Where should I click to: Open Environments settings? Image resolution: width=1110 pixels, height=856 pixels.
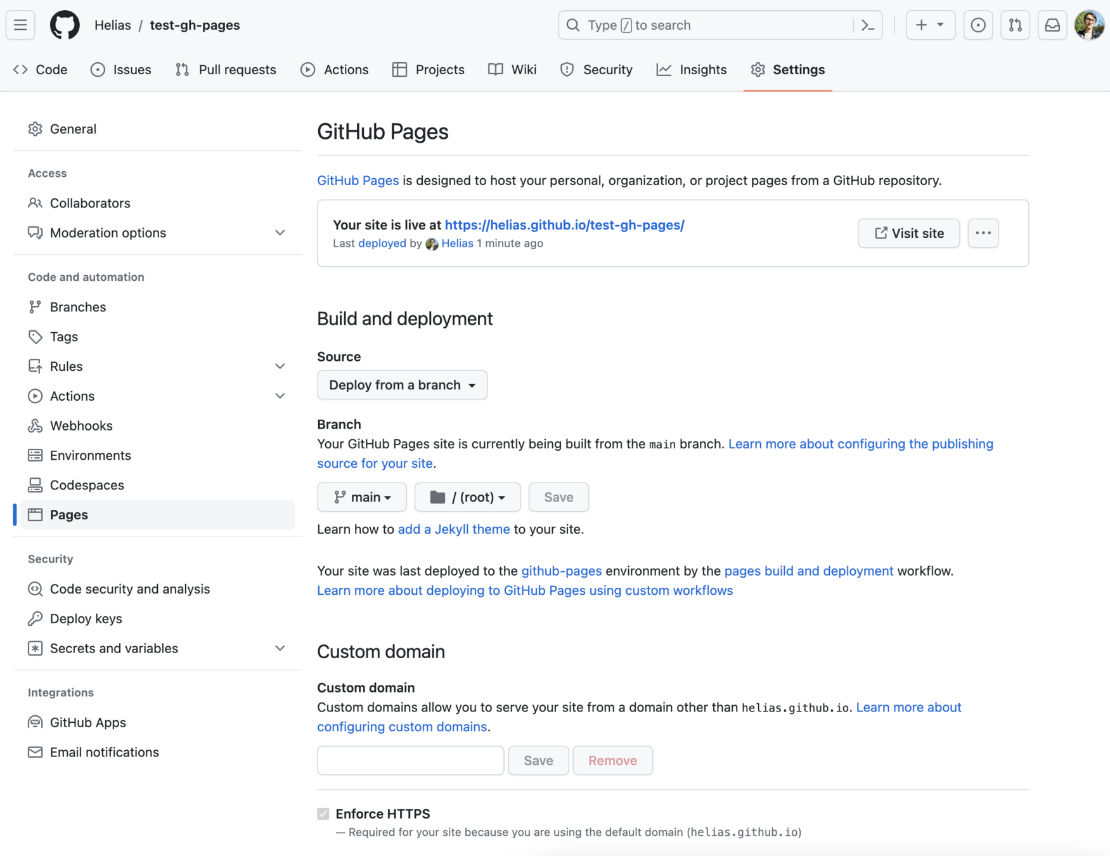coord(158,455)
